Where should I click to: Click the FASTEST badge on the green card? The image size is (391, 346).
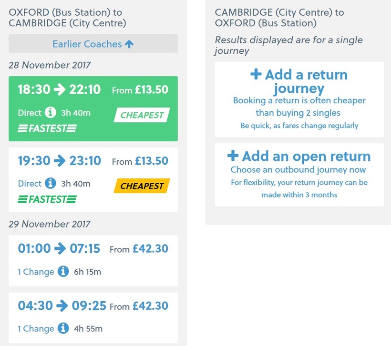click(47, 129)
